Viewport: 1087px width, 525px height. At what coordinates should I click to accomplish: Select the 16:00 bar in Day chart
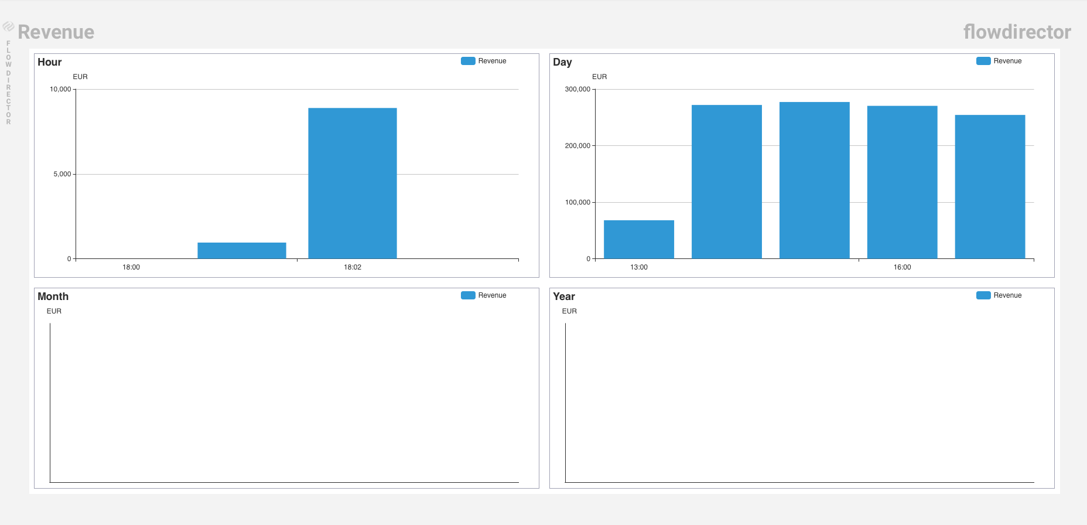click(x=902, y=182)
